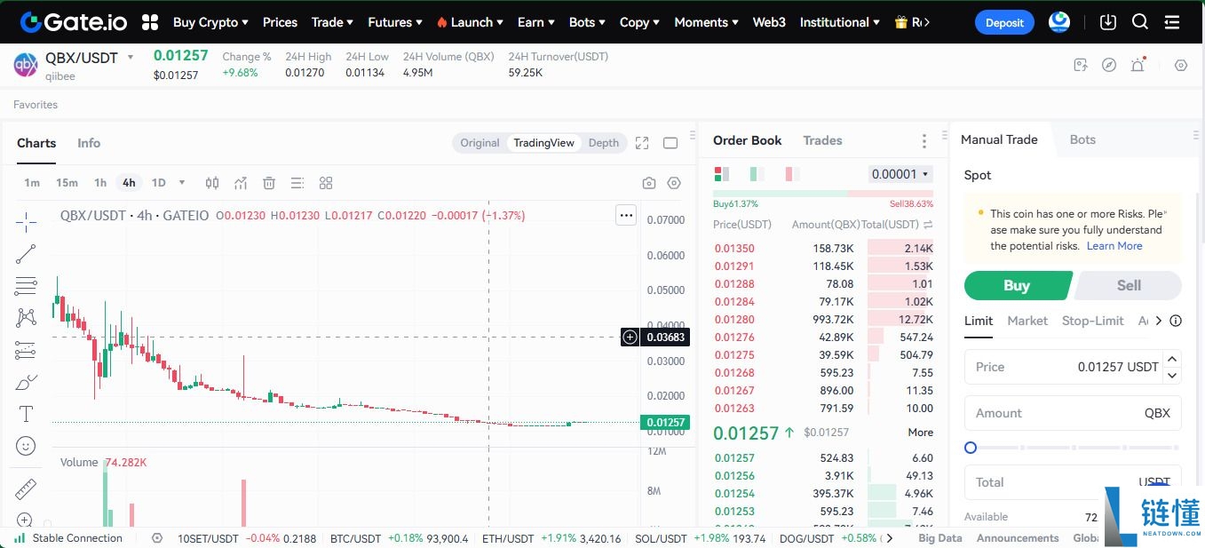Viewport: 1205px width, 548px height.
Task: Select the trend line drawing tool
Action: [x=26, y=254]
